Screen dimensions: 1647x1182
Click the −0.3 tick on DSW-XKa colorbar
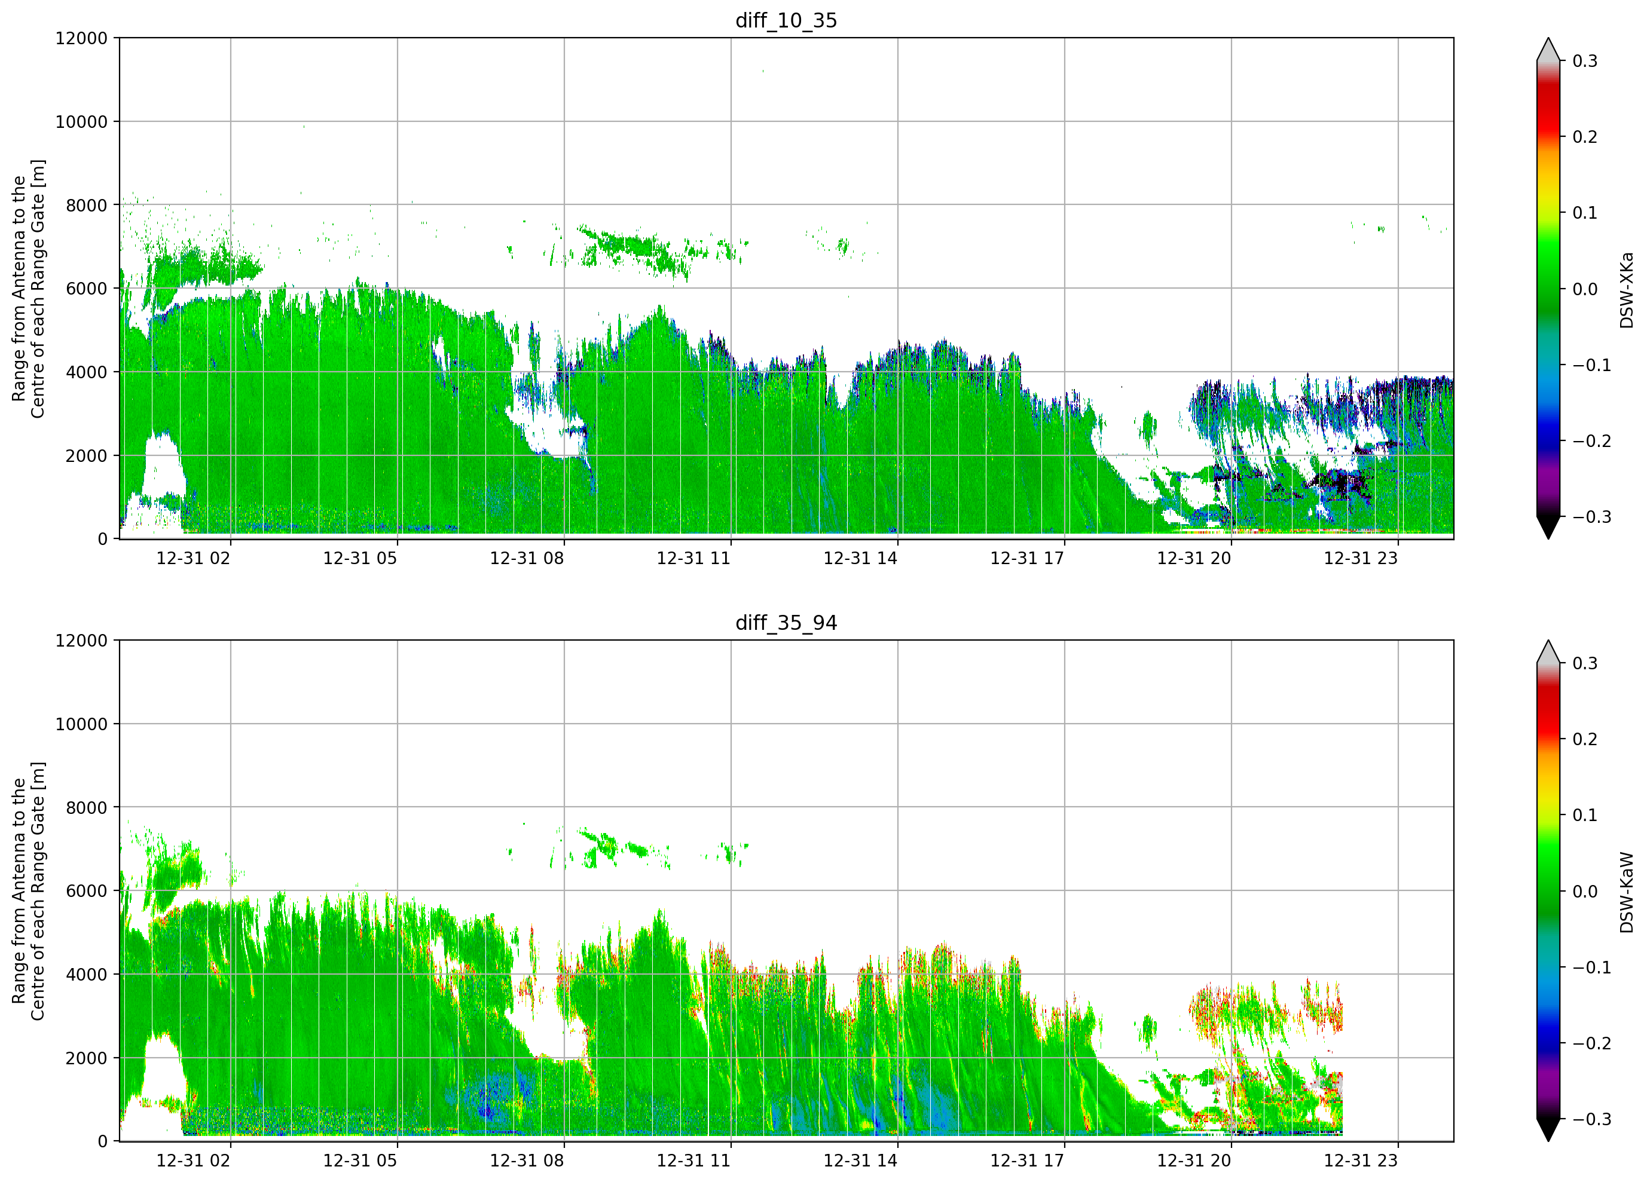point(1592,517)
